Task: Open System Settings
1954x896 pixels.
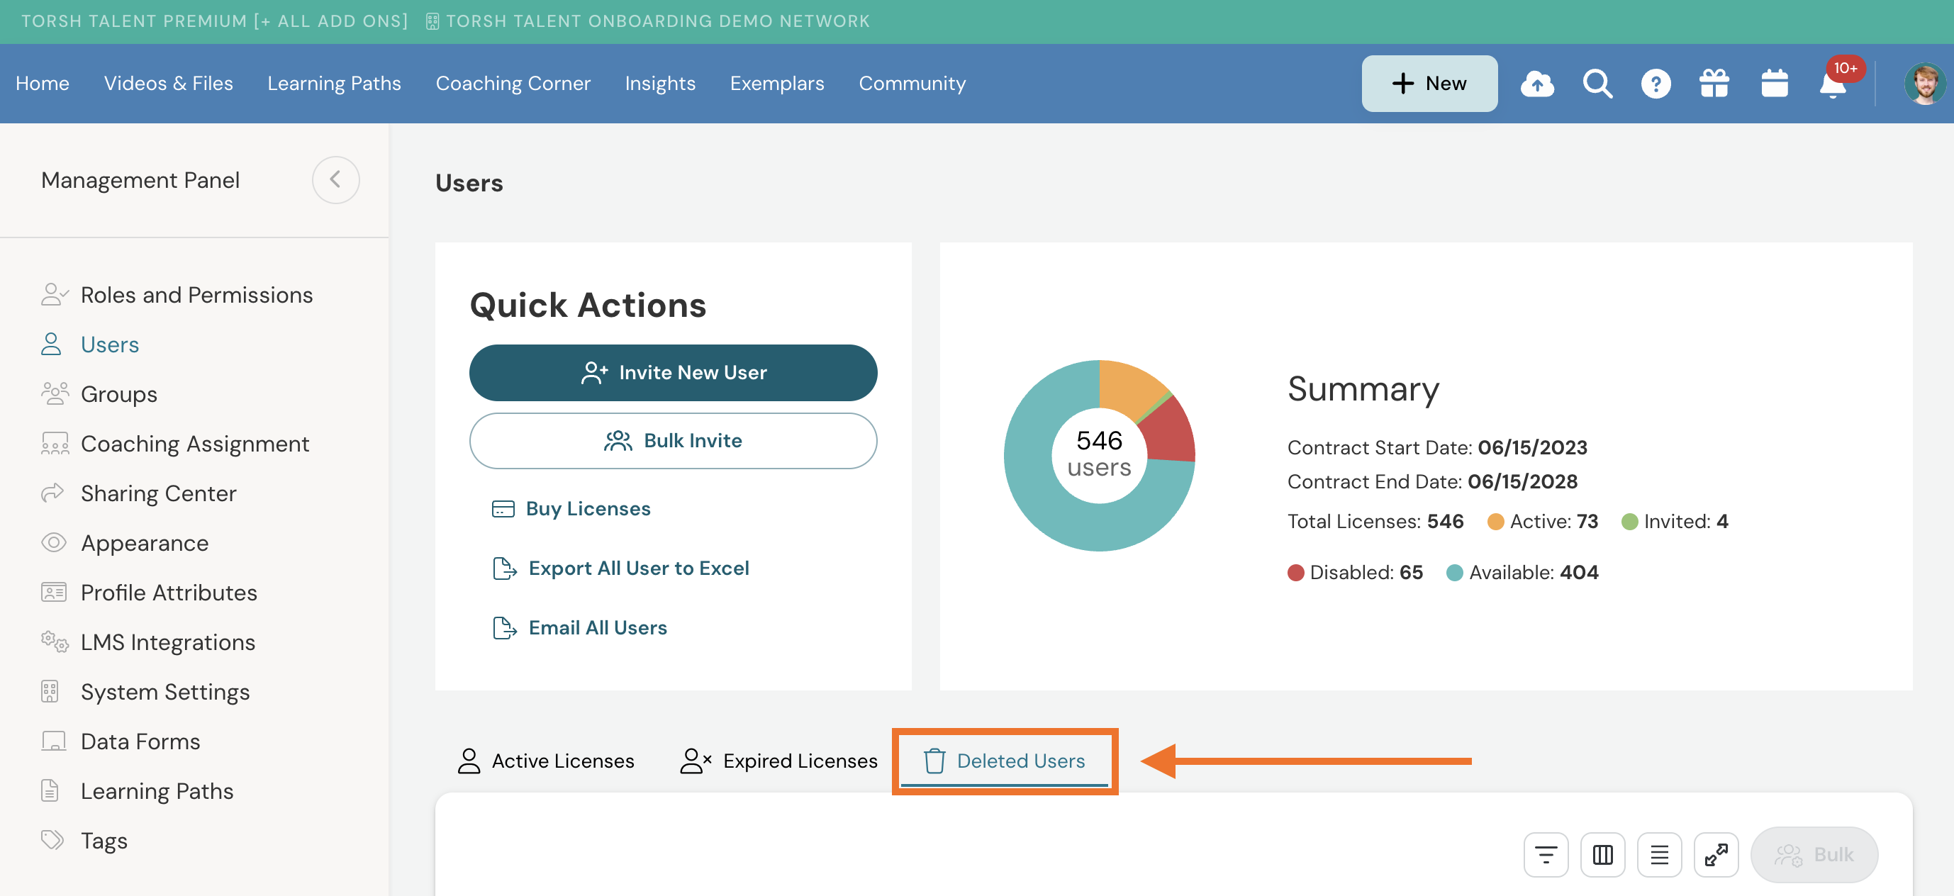Action: point(165,691)
